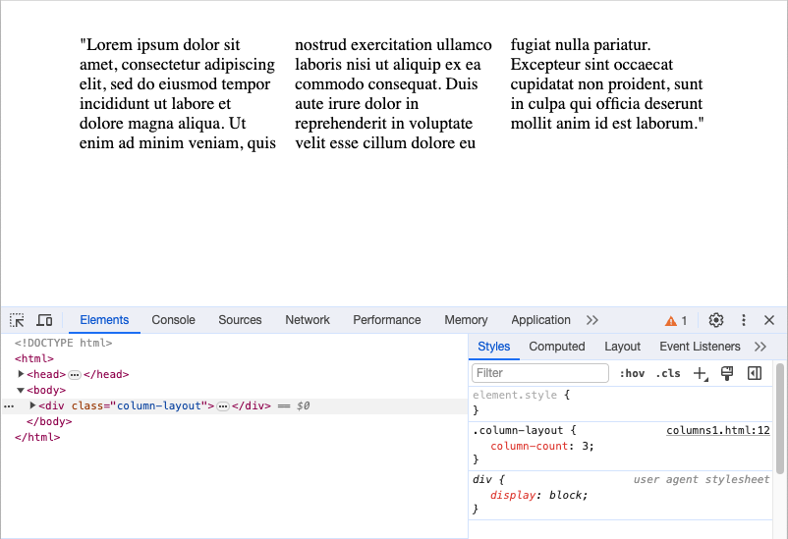Screen dimensions: 788x539
Task: Expand the column-layout div node
Action: tap(33, 405)
